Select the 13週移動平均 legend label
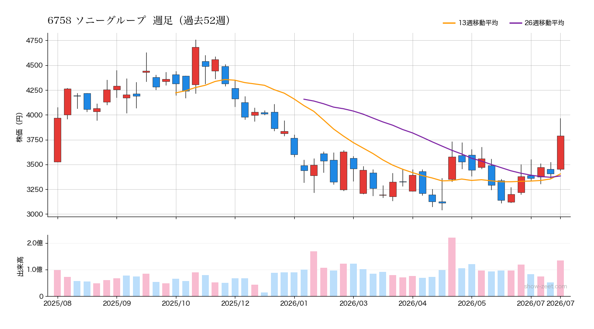Image resolution: width=594 pixels, height=329 pixels. 478,23
